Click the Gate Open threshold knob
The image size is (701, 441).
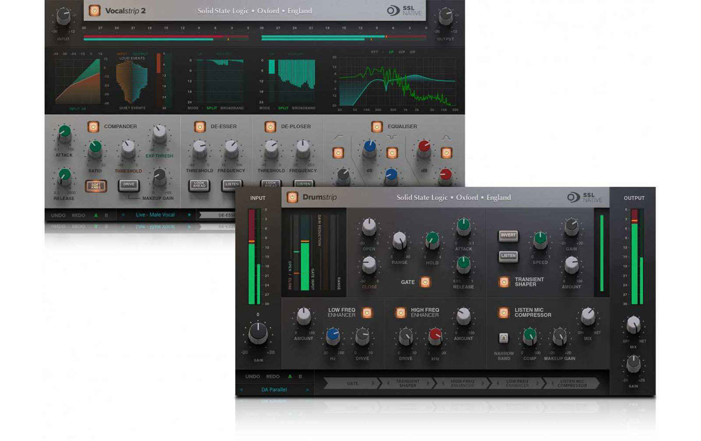(x=369, y=227)
